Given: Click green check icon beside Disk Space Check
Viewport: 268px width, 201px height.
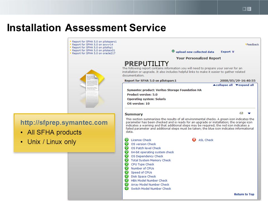Looking at the screenshot, I should [127, 176].
